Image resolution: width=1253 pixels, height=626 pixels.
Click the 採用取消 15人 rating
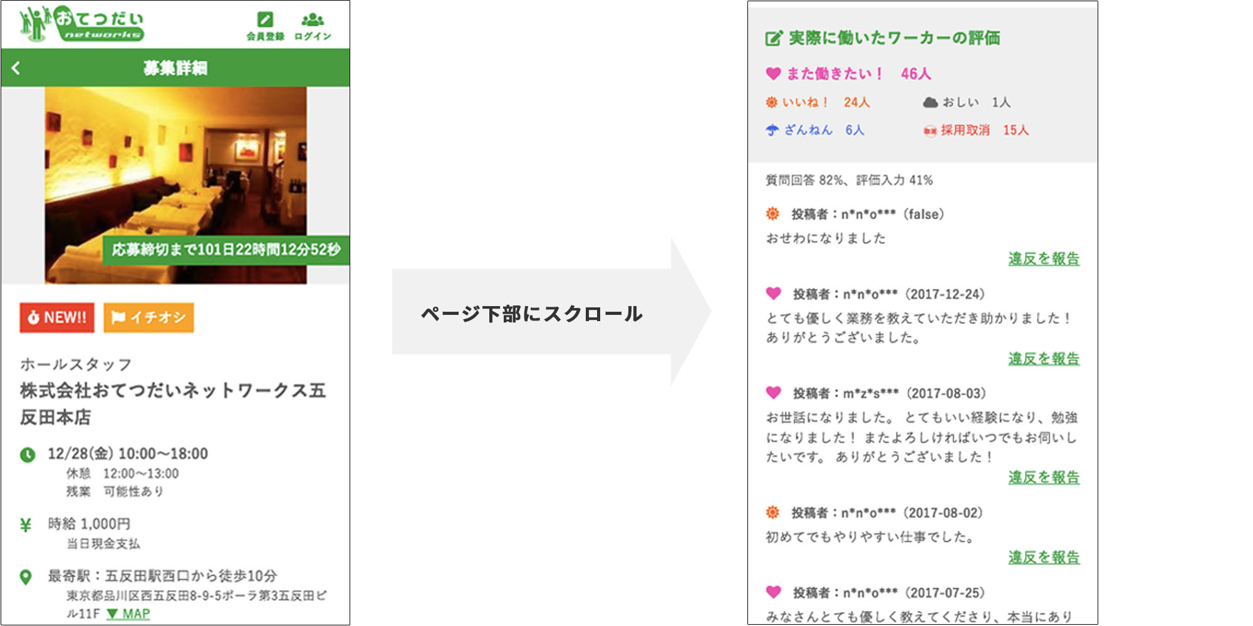pos(985,130)
